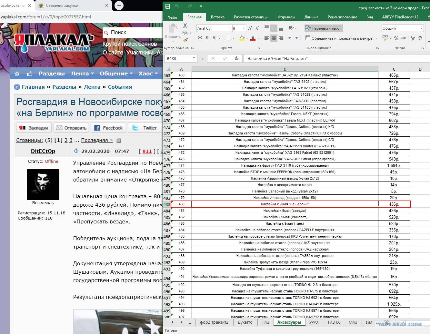Open merge cells dropdown arrow

point(376,38)
